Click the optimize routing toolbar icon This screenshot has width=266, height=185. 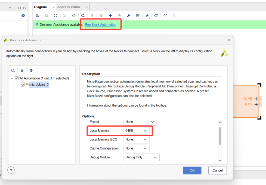tap(165, 15)
